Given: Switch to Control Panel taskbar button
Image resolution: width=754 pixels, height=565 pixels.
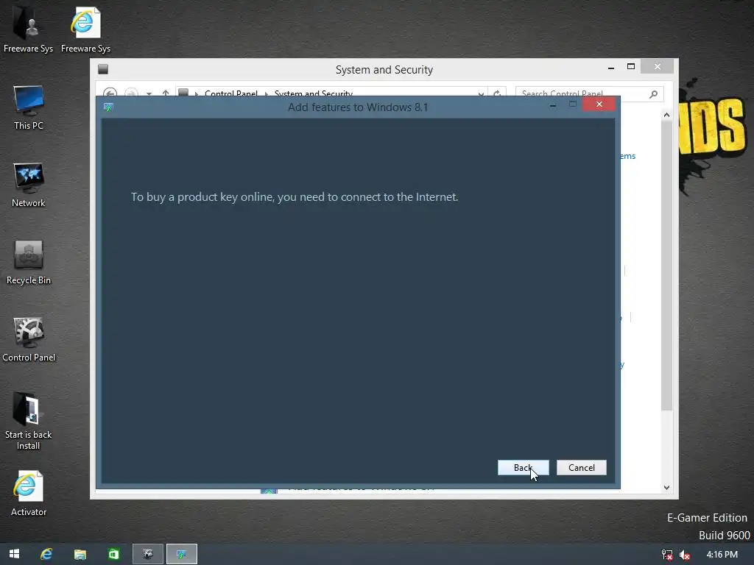Looking at the screenshot, I should (147, 554).
